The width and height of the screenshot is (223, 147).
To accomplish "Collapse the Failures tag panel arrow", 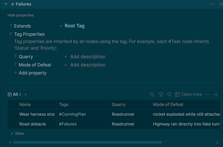I will [6, 4].
